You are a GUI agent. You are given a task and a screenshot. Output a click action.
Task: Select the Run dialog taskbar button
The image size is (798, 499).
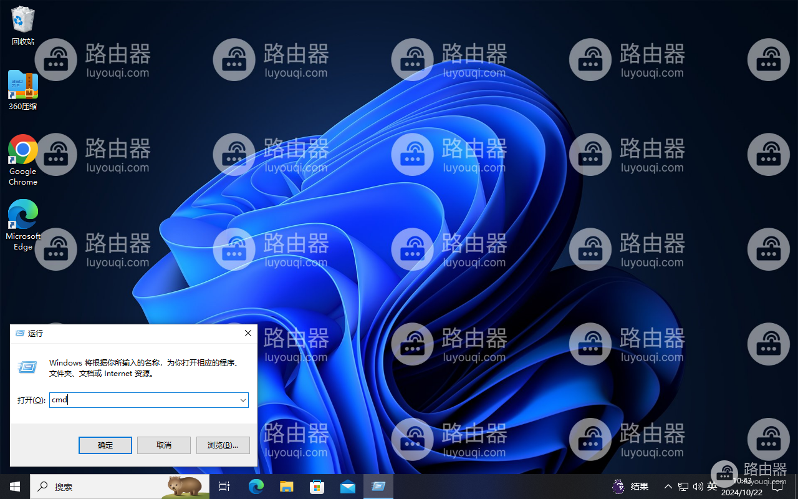[x=378, y=487]
